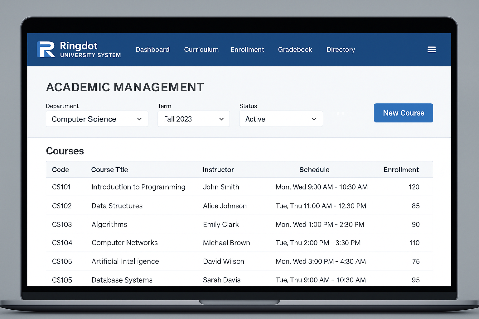Switch to the Curriculum section

201,50
